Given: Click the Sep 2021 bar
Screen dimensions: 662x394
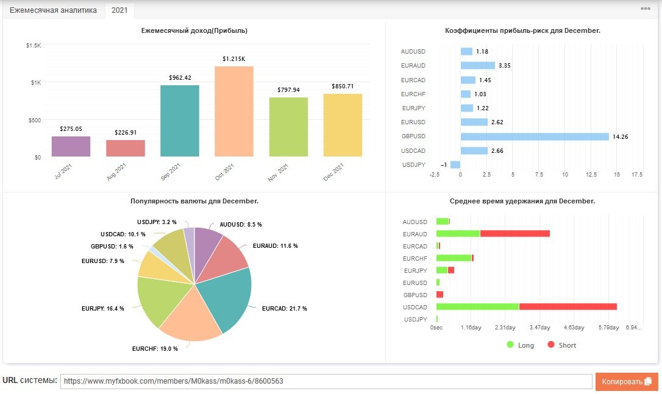Looking at the screenshot, I should pyautogui.click(x=180, y=121).
